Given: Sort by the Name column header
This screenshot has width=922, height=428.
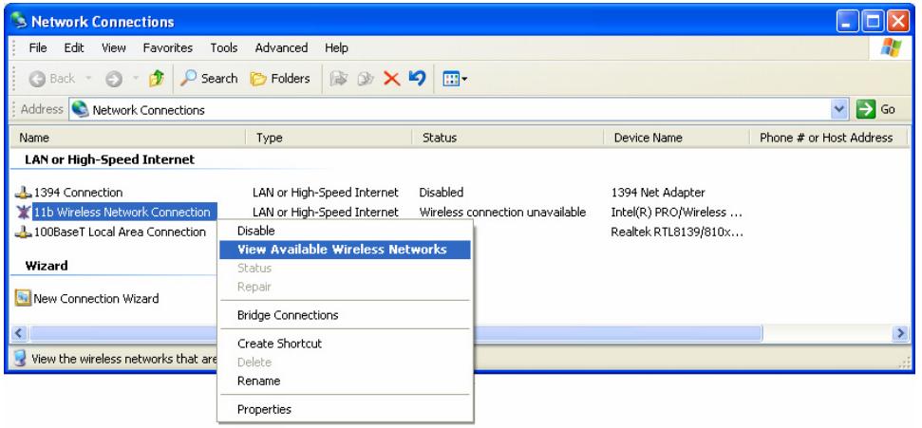Looking at the screenshot, I should 127,138.
